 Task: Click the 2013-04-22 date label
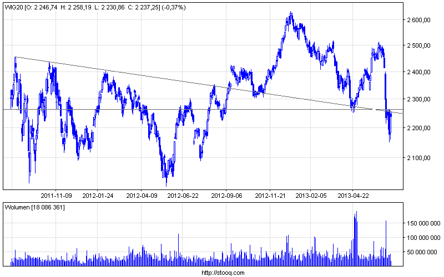click(353, 196)
